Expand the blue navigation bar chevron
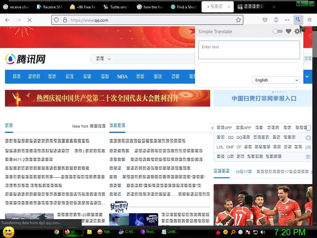This screenshot has height=238, width=317. pyautogui.click(x=307, y=77)
